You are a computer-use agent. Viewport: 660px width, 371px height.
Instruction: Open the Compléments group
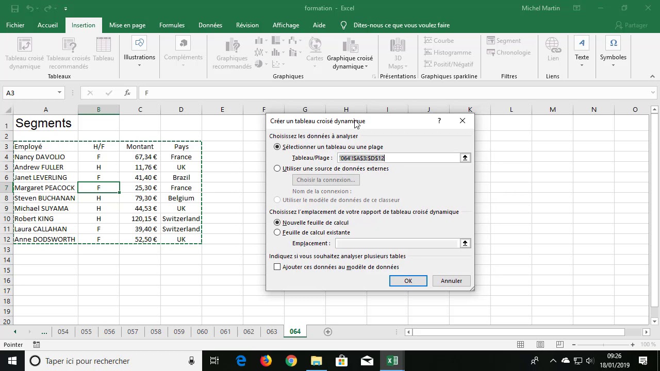point(183,53)
